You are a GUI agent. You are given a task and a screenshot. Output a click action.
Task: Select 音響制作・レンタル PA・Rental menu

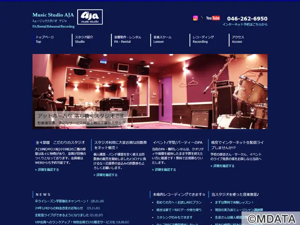point(128,39)
